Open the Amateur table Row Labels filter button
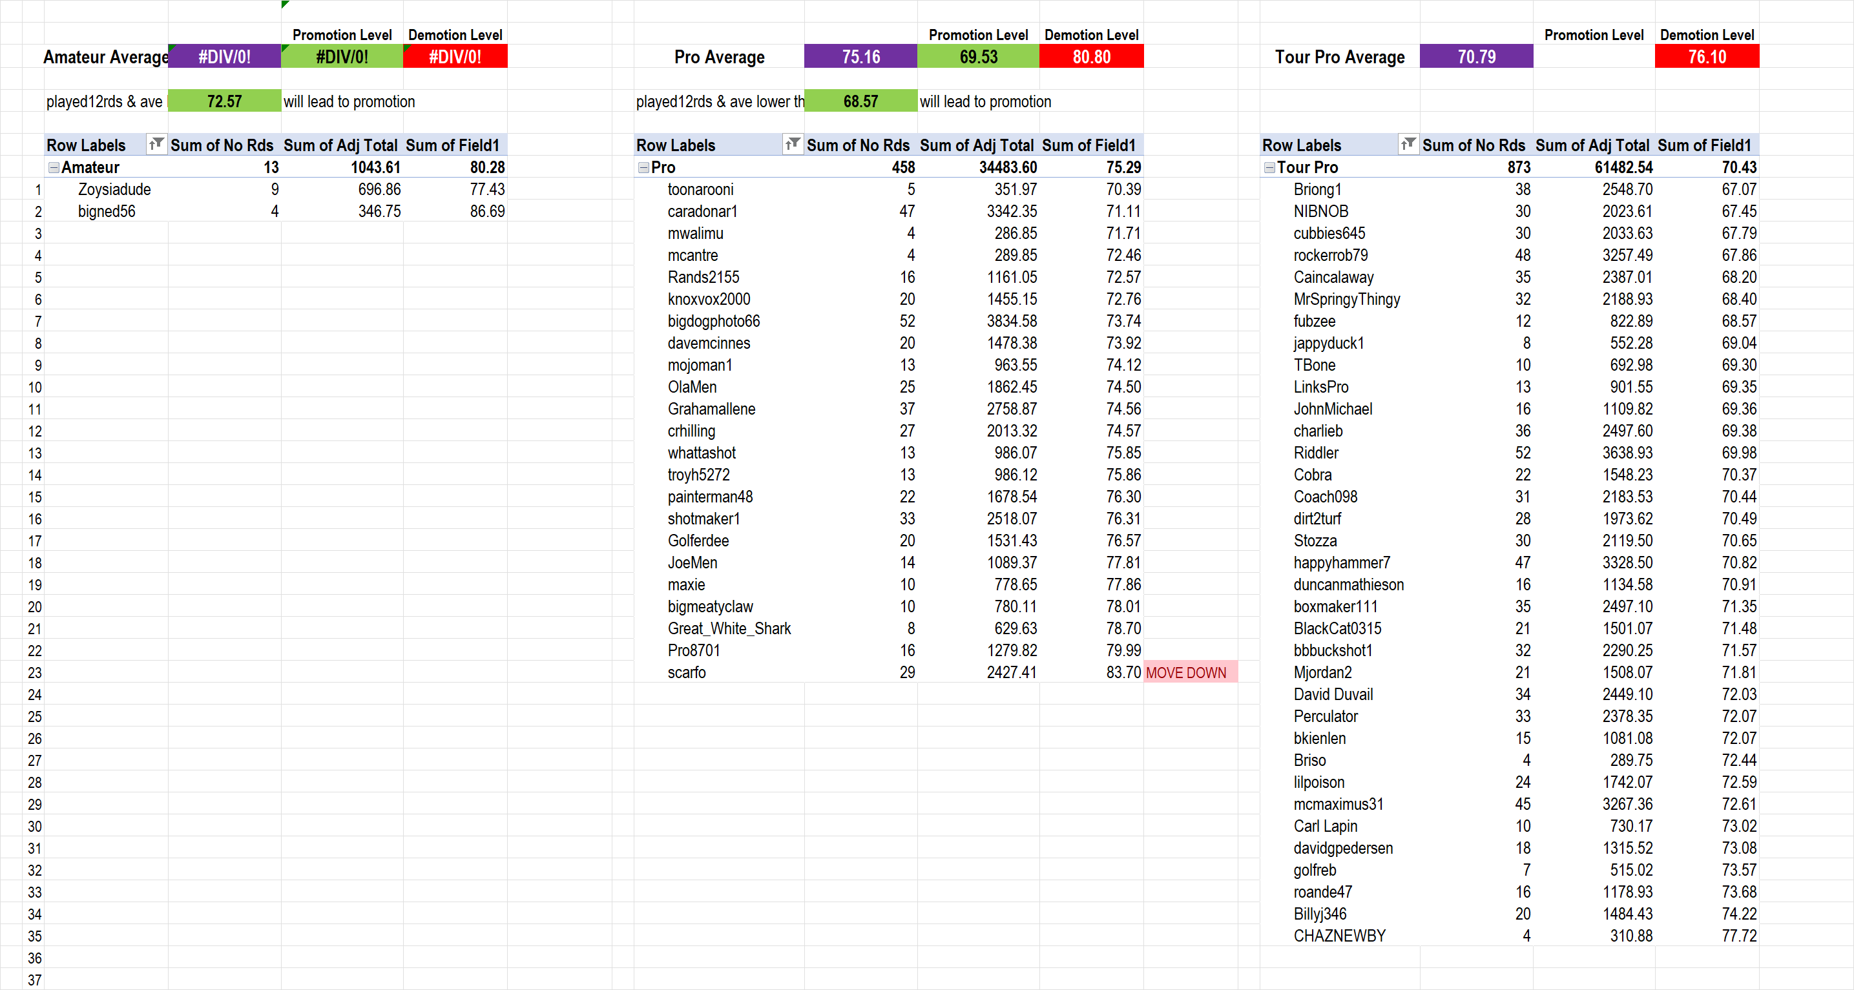This screenshot has width=1854, height=990. coord(156,145)
